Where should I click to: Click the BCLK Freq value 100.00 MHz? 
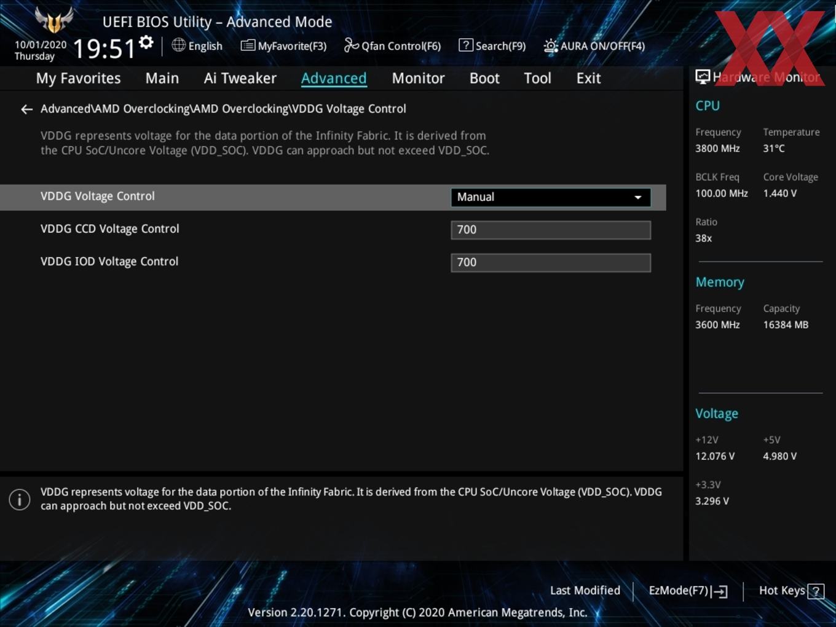pos(722,193)
